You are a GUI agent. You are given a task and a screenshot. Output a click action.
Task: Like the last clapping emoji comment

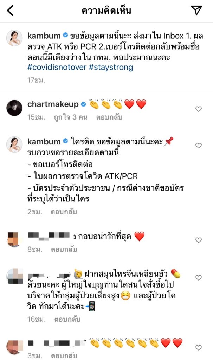point(199,348)
